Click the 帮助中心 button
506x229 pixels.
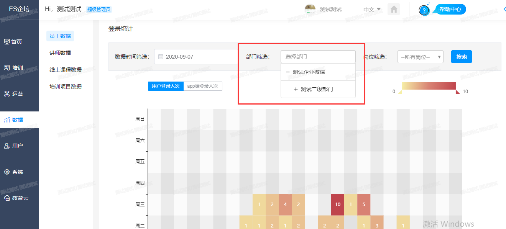pos(450,9)
